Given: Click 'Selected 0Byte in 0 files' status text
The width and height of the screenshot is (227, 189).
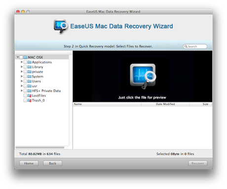Looking at the screenshot, I should tap(175, 154).
